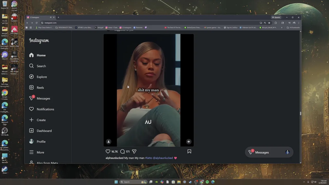Click the volume icon in system tray
The height and width of the screenshot is (185, 329).
[x=315, y=182]
